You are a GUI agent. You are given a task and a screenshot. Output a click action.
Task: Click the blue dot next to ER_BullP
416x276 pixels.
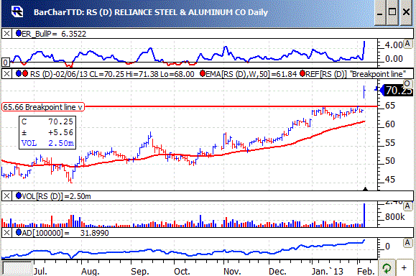click(x=19, y=34)
